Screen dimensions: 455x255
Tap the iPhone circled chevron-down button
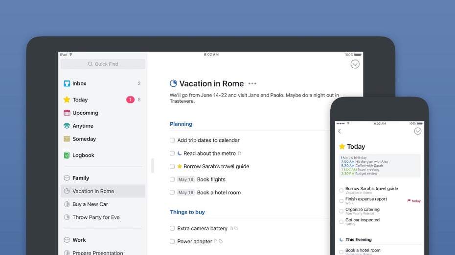coord(417,131)
